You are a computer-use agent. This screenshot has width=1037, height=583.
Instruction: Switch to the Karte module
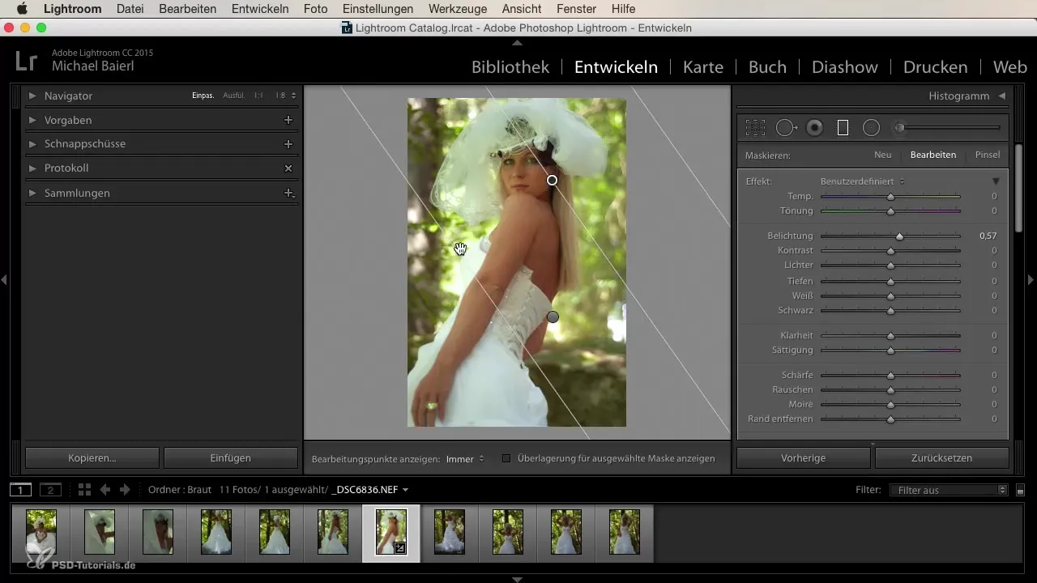[x=703, y=67]
